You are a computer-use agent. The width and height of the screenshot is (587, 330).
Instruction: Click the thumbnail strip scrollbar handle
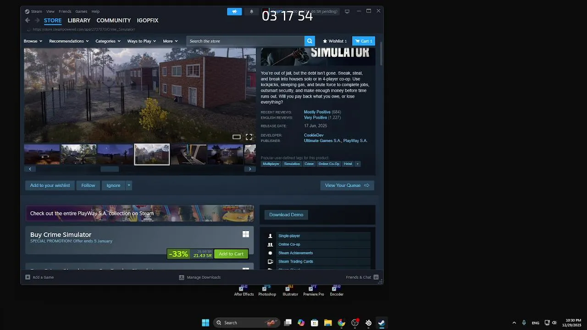pos(110,169)
